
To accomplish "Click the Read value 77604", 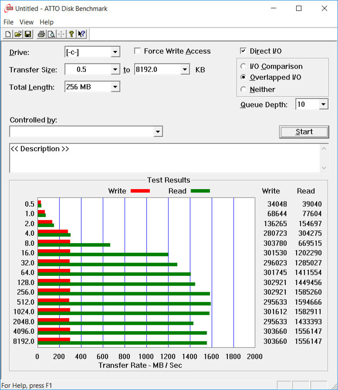I will coord(312,214).
